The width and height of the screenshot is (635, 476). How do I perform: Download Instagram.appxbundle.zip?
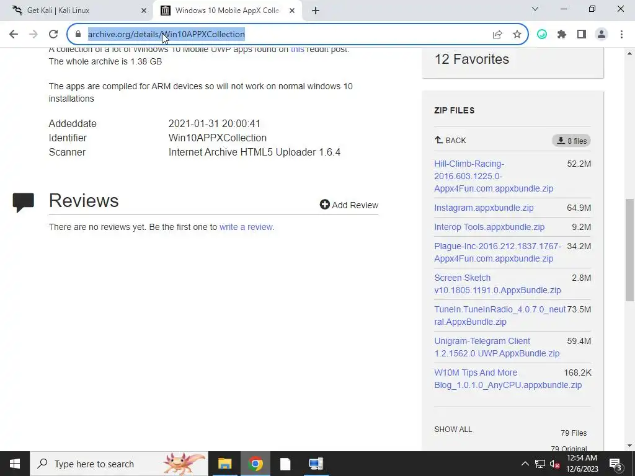[484, 208]
